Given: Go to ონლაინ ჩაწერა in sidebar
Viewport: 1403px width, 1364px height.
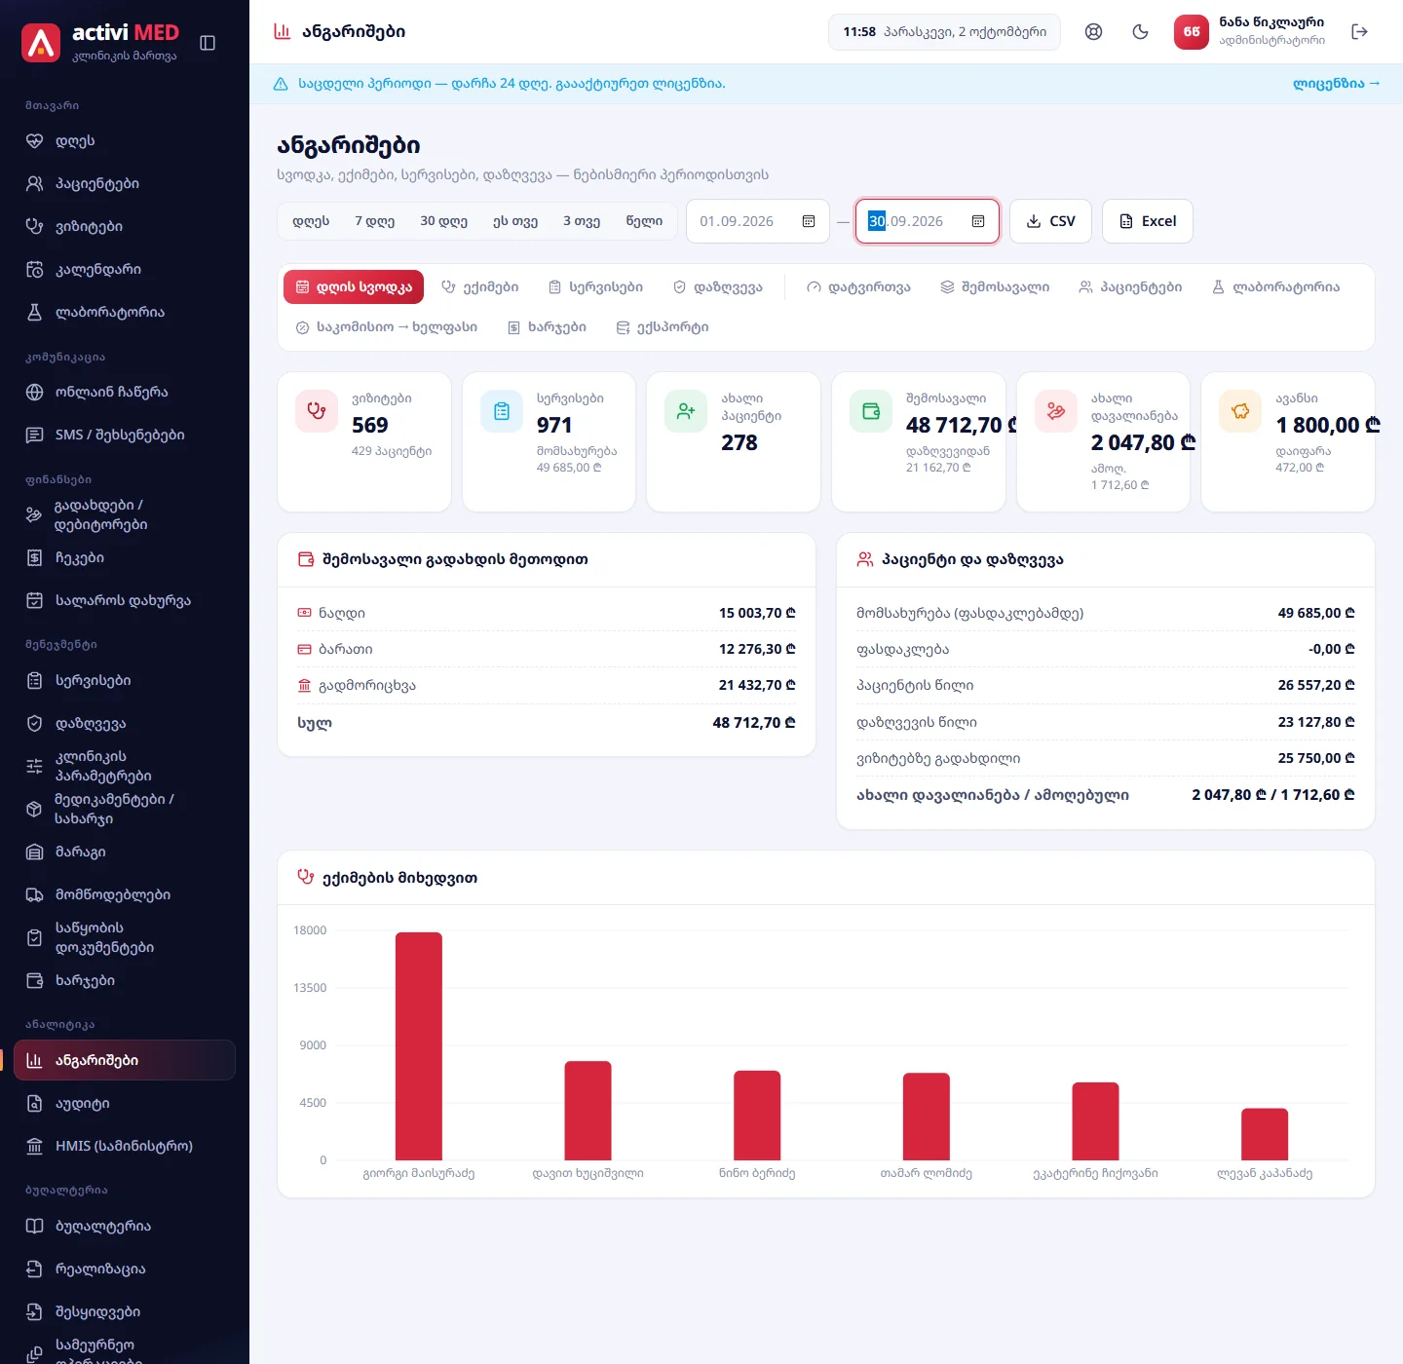Looking at the screenshot, I should click(125, 392).
